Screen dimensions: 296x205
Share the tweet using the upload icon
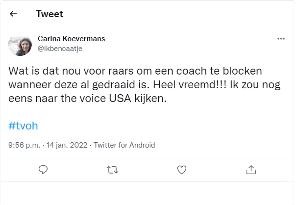[x=251, y=169]
